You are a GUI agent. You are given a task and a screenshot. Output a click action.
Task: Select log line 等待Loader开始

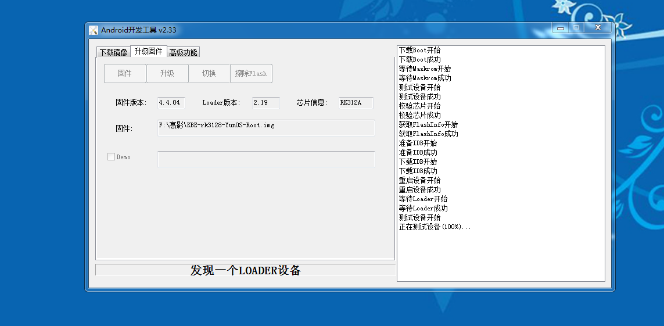[423, 199]
